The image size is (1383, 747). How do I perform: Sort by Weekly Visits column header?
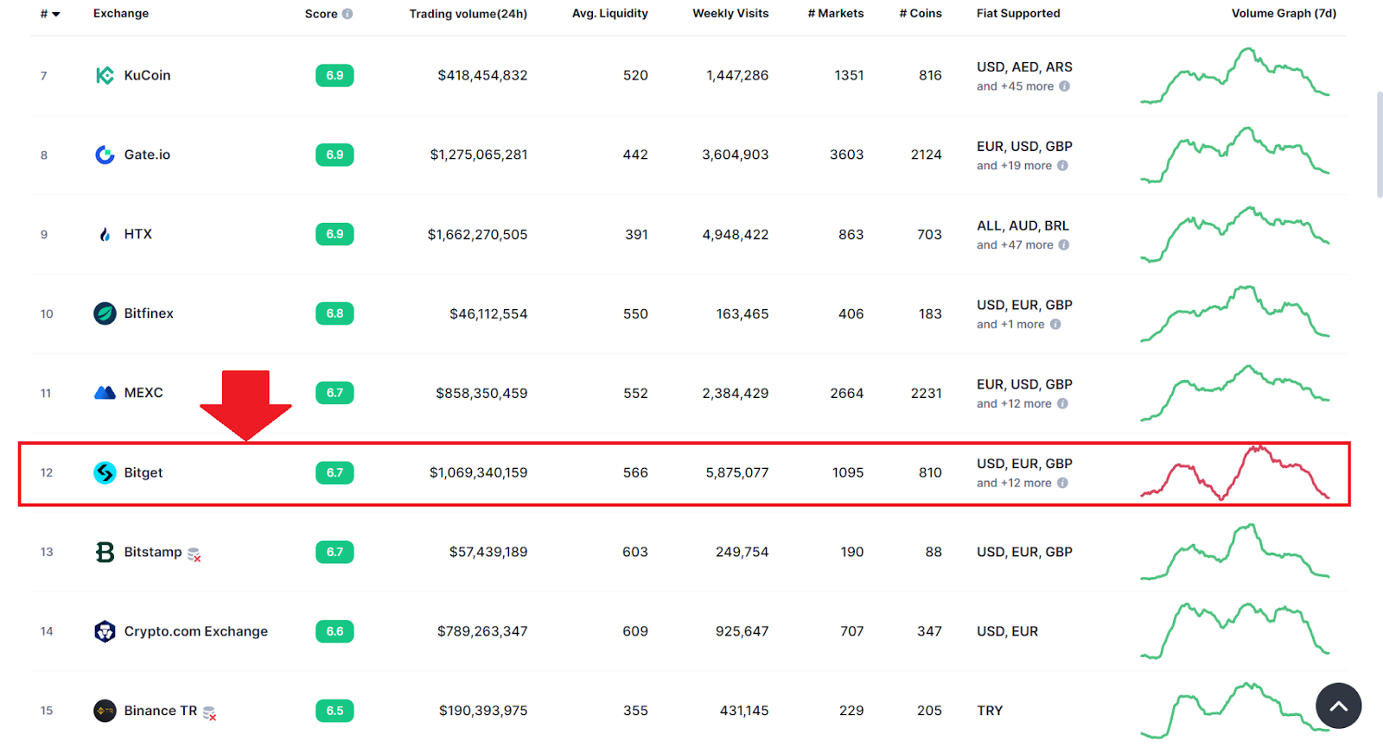pos(730,14)
